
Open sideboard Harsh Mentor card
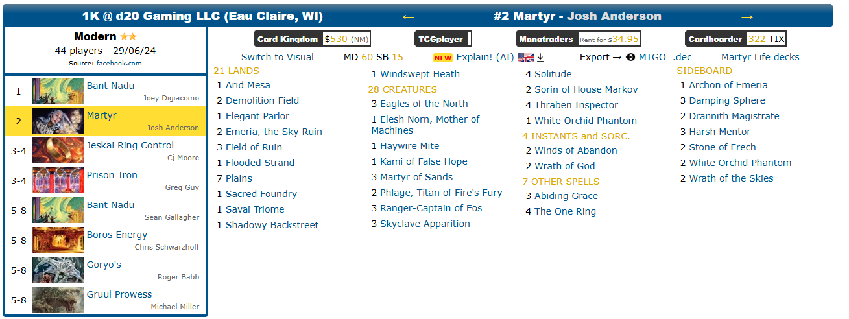(720, 132)
